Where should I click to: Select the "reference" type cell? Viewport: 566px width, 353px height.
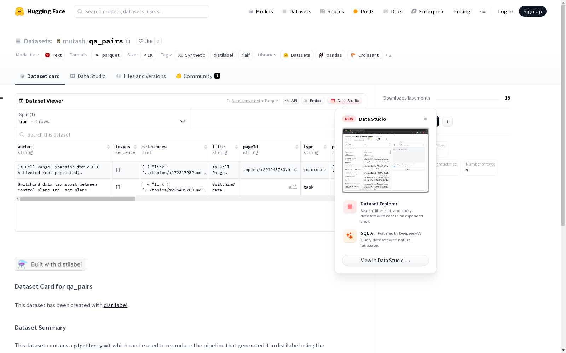[x=315, y=170]
